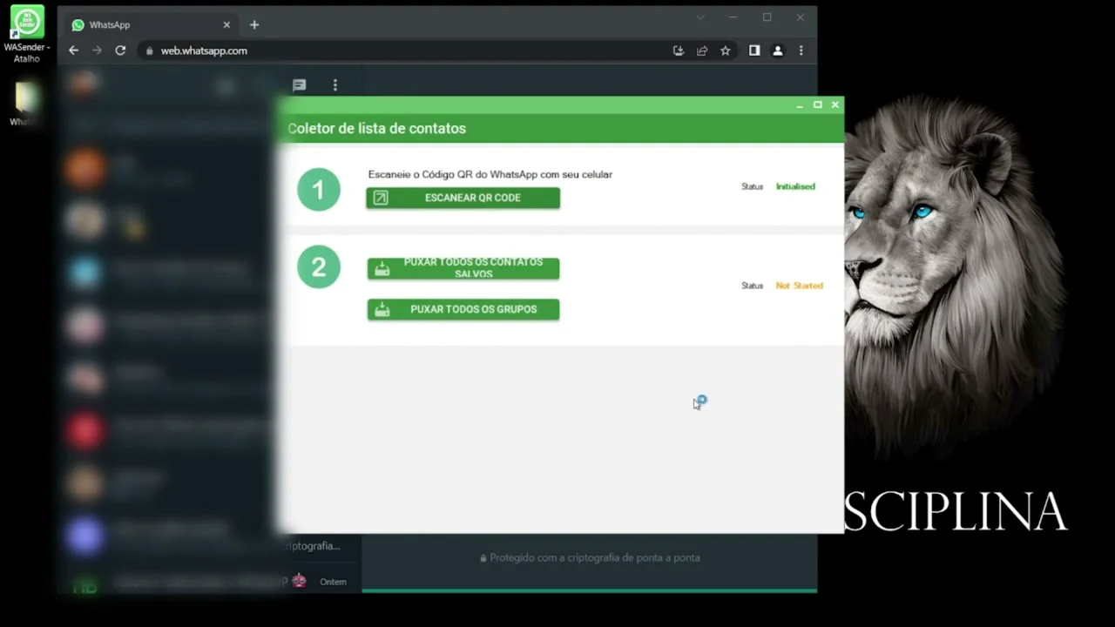This screenshot has width=1115, height=627.
Task: Click the install app icon in address bar
Action: pyautogui.click(x=679, y=51)
